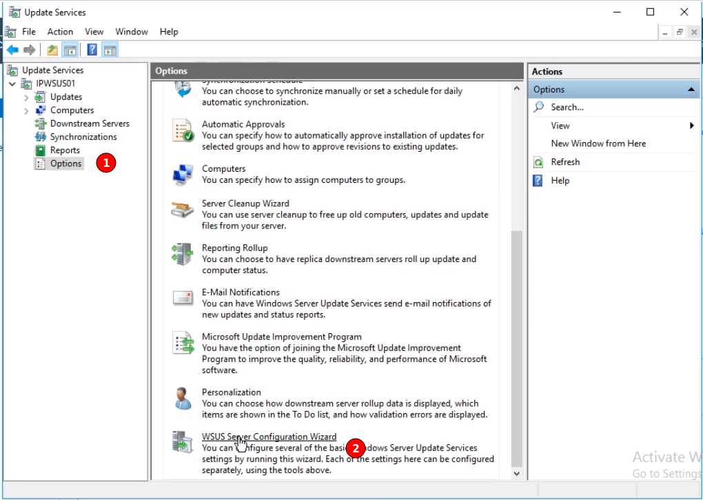The image size is (703, 500).
Task: Click the Refresh icon in Actions pane
Action: coord(538,162)
